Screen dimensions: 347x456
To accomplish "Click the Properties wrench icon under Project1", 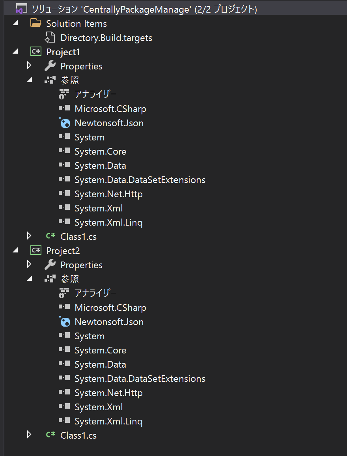I will (x=50, y=66).
